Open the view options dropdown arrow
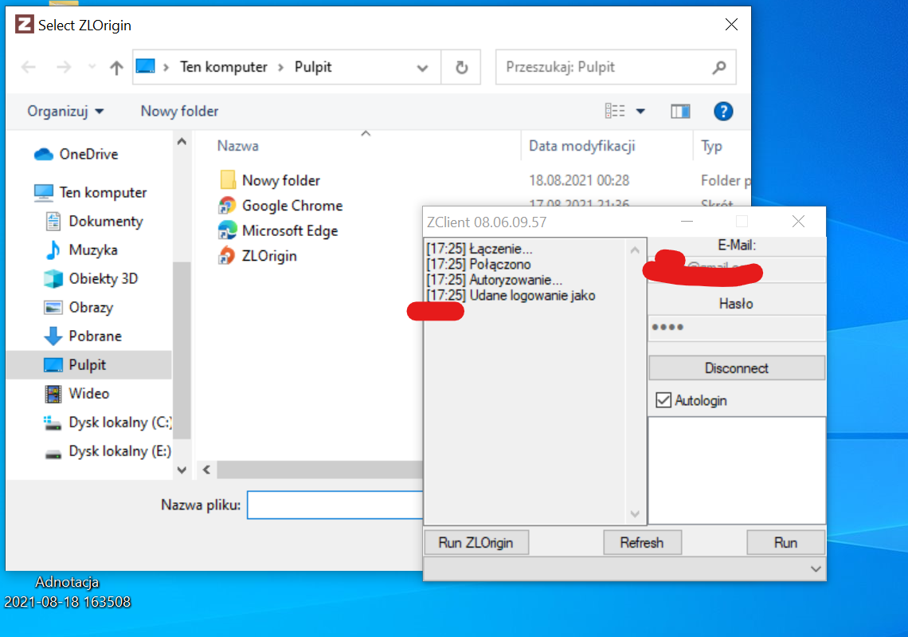The width and height of the screenshot is (908, 637). tap(640, 111)
